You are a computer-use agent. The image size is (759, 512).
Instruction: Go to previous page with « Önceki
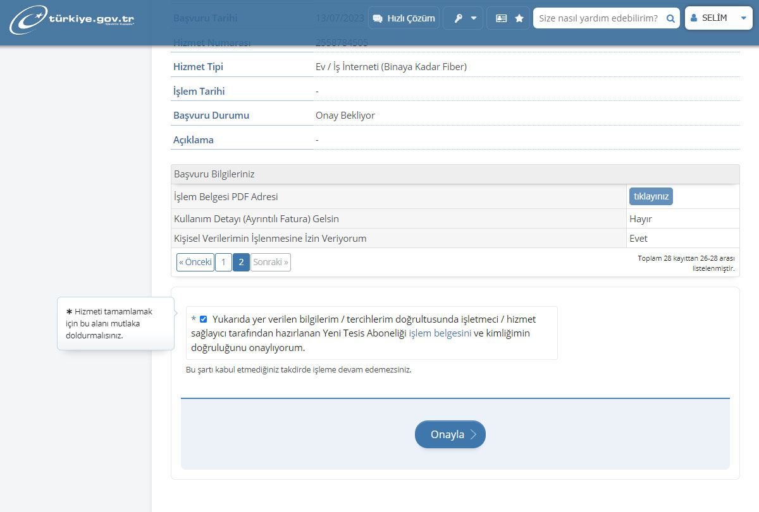195,262
